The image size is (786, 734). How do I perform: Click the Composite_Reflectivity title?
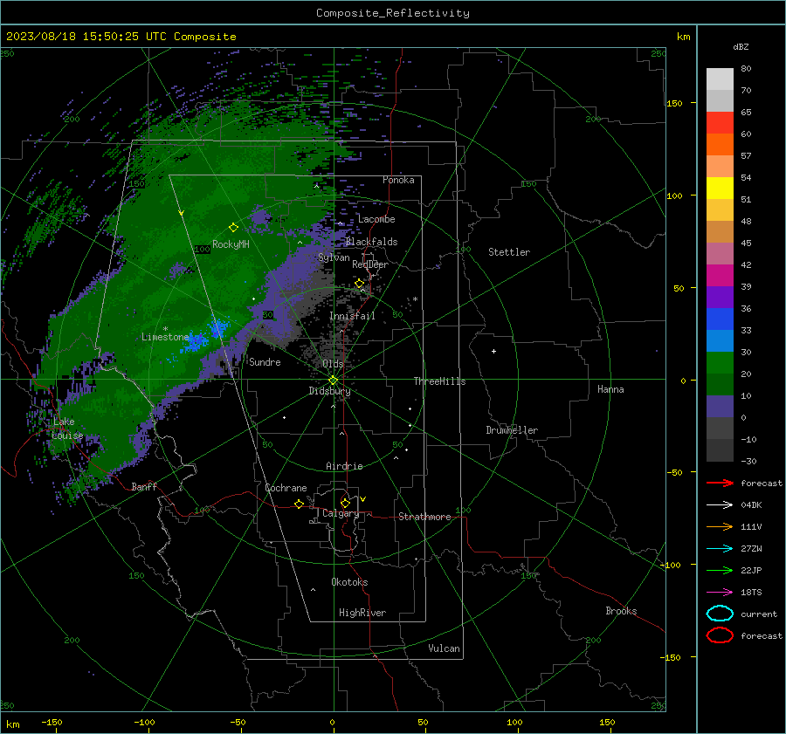point(393,13)
